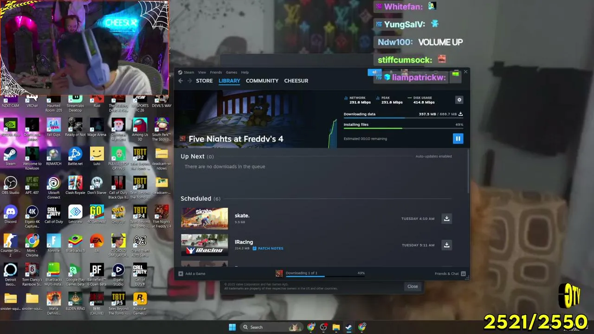Select the skate. game thumbnail
This screenshot has width=594, height=334.
204,218
